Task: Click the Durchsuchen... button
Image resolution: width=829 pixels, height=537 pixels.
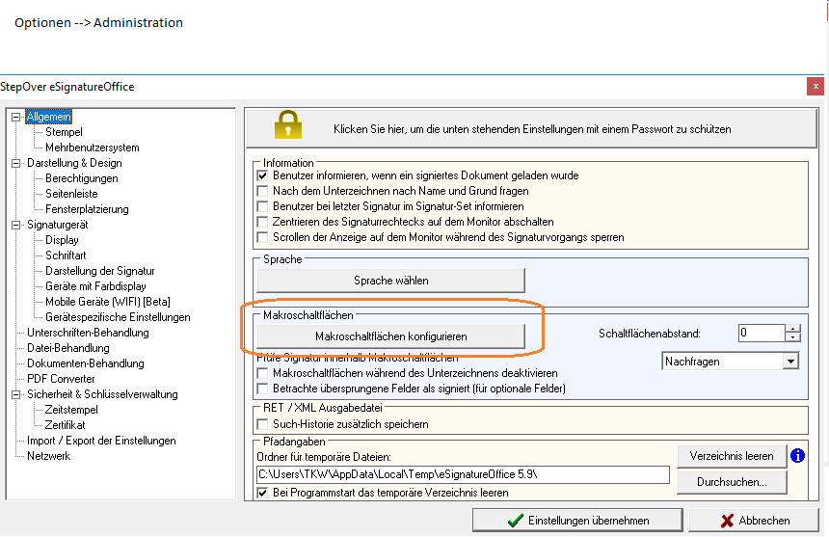Action: [x=732, y=482]
